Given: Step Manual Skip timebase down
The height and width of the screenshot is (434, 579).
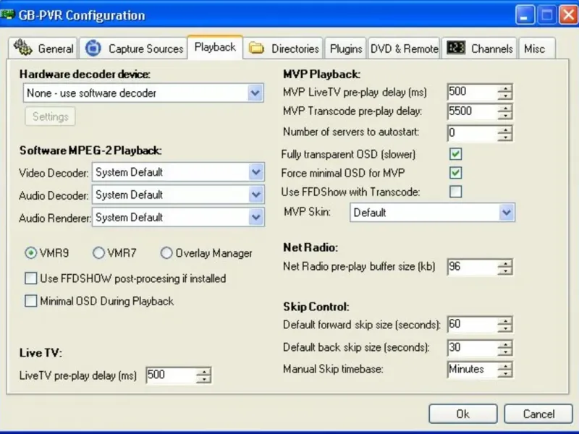Looking at the screenshot, I should 504,374.
